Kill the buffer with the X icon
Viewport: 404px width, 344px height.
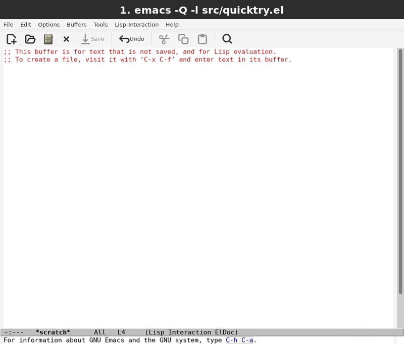click(x=66, y=39)
